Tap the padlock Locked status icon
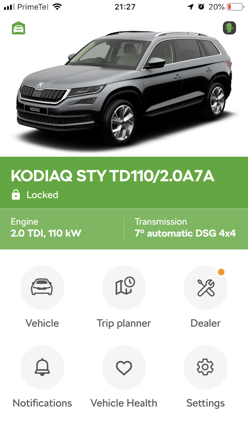Image resolution: width=248 pixels, height=442 pixels. click(16, 195)
